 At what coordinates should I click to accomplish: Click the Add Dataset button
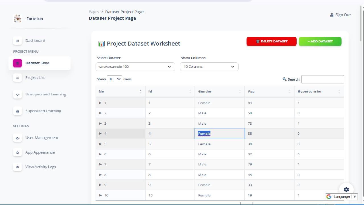click(320, 41)
